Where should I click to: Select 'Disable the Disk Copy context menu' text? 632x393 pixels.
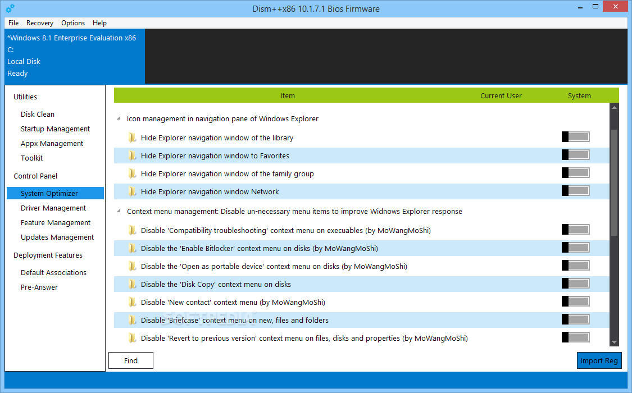(216, 284)
